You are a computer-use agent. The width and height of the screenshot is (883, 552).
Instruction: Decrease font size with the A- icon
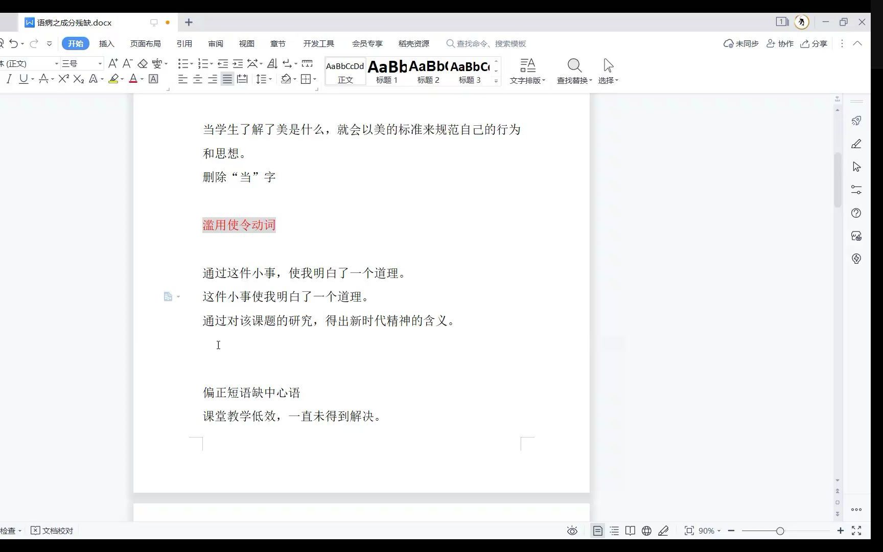click(128, 63)
